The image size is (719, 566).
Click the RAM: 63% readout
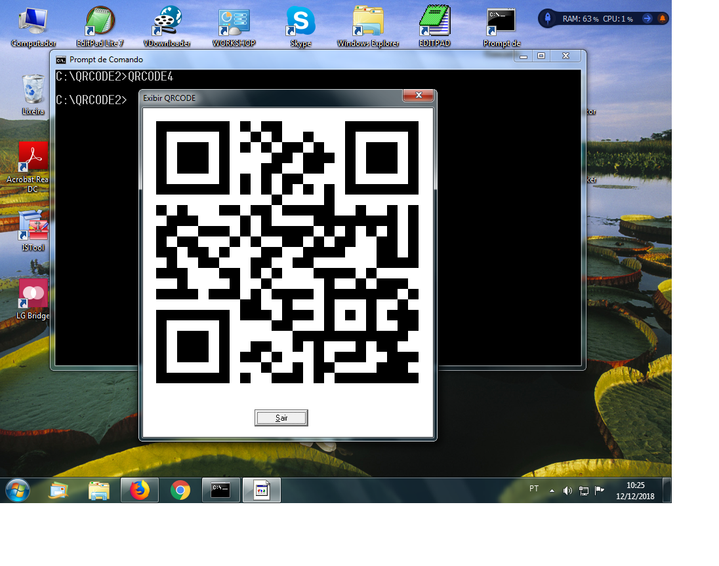[581, 19]
